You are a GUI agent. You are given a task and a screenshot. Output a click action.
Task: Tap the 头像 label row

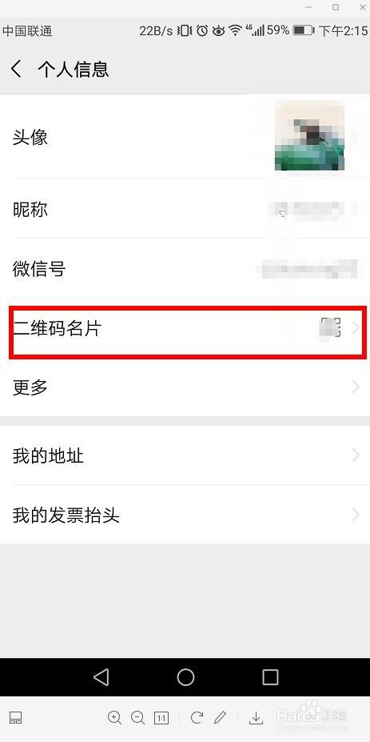(x=185, y=137)
